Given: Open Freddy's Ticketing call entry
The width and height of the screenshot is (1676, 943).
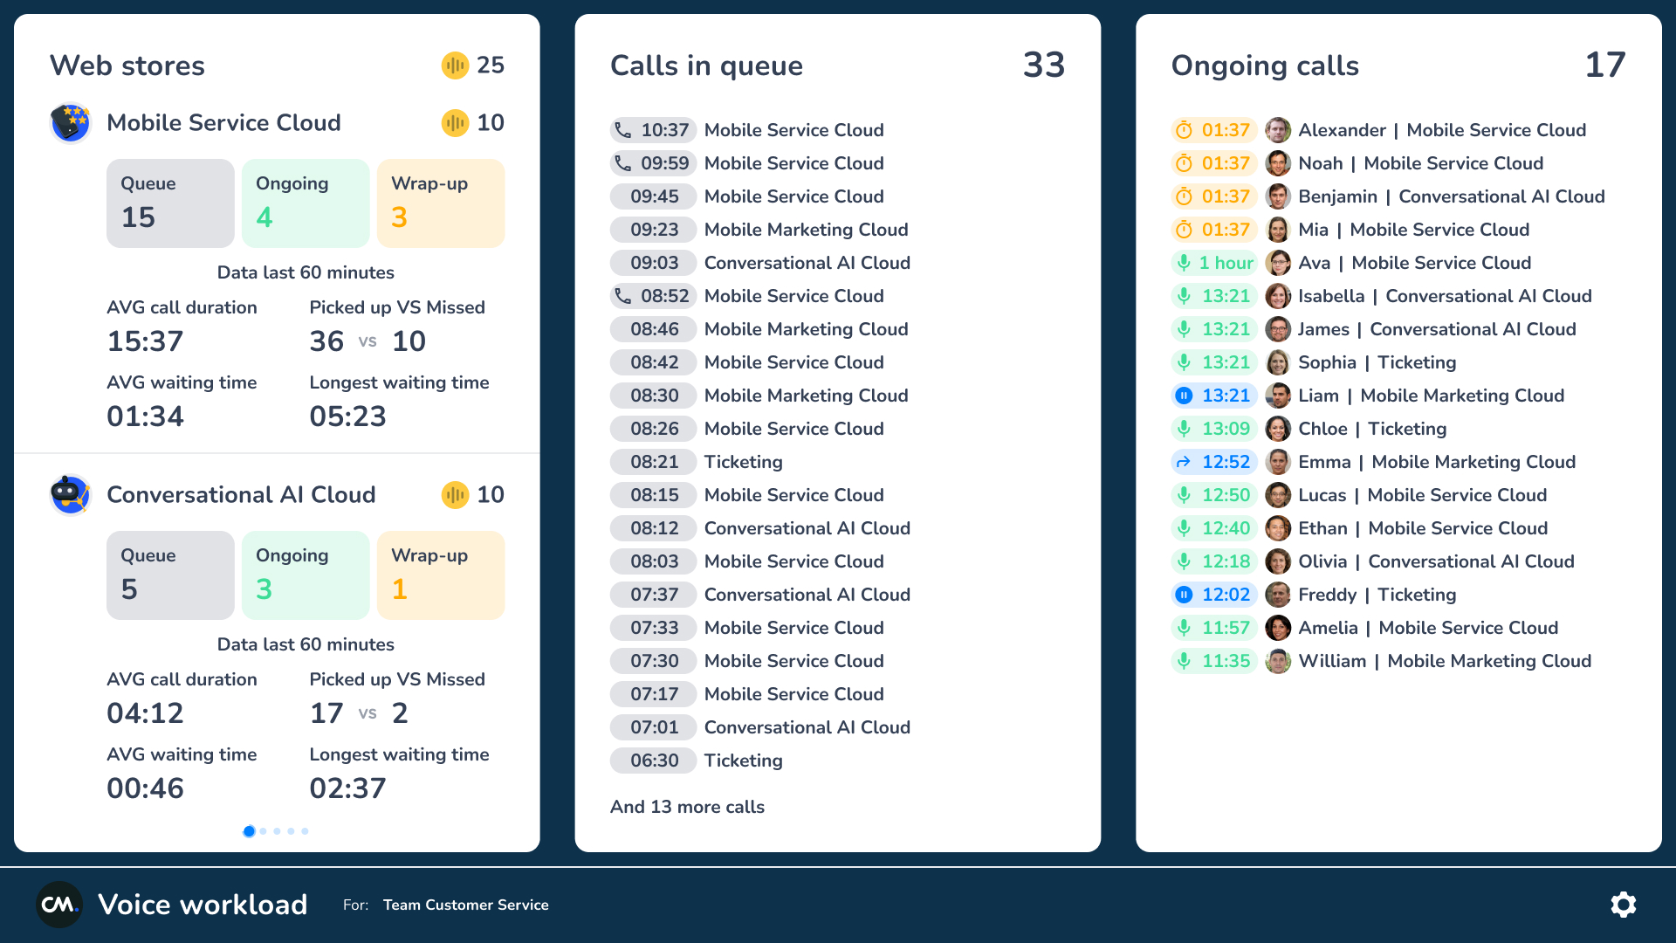Looking at the screenshot, I should tap(1377, 595).
